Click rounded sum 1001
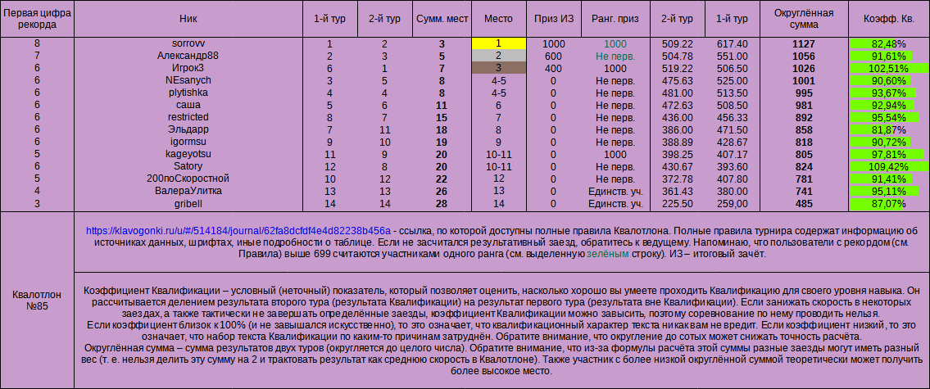Viewport: 930px width, 389px height. (x=804, y=80)
